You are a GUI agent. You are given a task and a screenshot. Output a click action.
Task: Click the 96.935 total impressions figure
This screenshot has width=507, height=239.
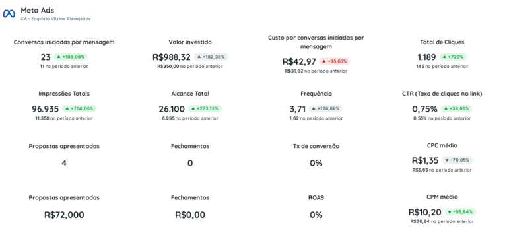coord(46,109)
